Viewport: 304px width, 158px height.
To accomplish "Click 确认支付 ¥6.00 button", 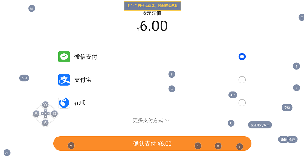I will coord(152,144).
